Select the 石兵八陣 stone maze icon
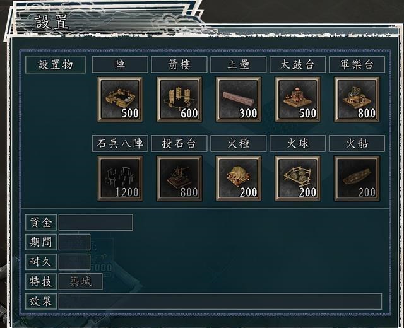404x328 pixels. tap(120, 179)
